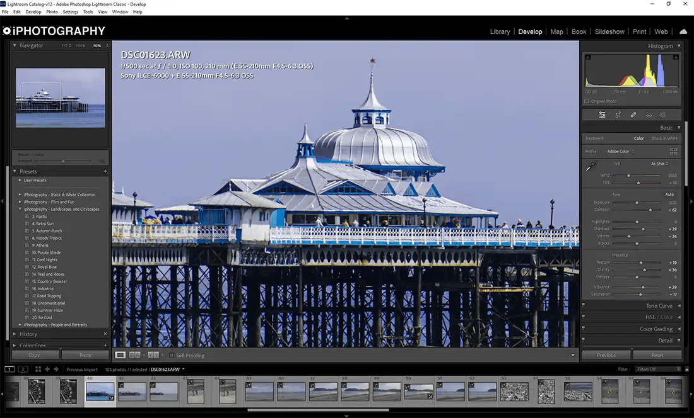Open the Masking tool
The height and width of the screenshot is (418, 694).
point(663,115)
